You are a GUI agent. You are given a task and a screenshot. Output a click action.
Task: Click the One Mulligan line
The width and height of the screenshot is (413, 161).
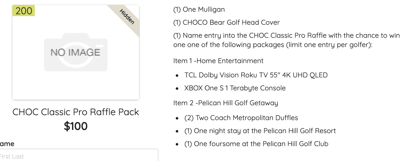click(x=199, y=10)
